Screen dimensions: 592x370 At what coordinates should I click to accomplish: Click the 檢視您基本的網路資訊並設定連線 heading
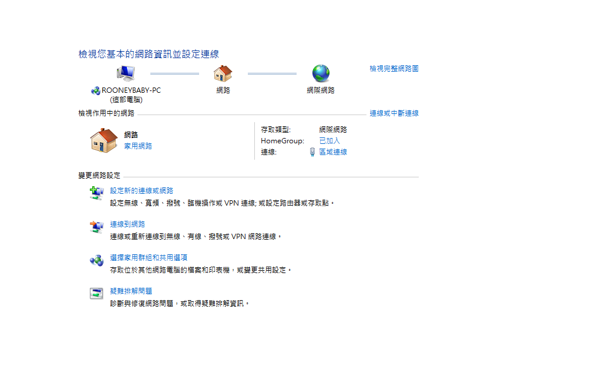click(x=149, y=54)
